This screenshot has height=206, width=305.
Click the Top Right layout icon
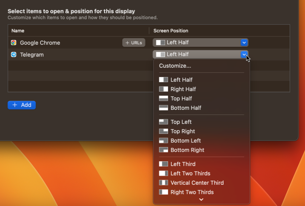[163, 131]
